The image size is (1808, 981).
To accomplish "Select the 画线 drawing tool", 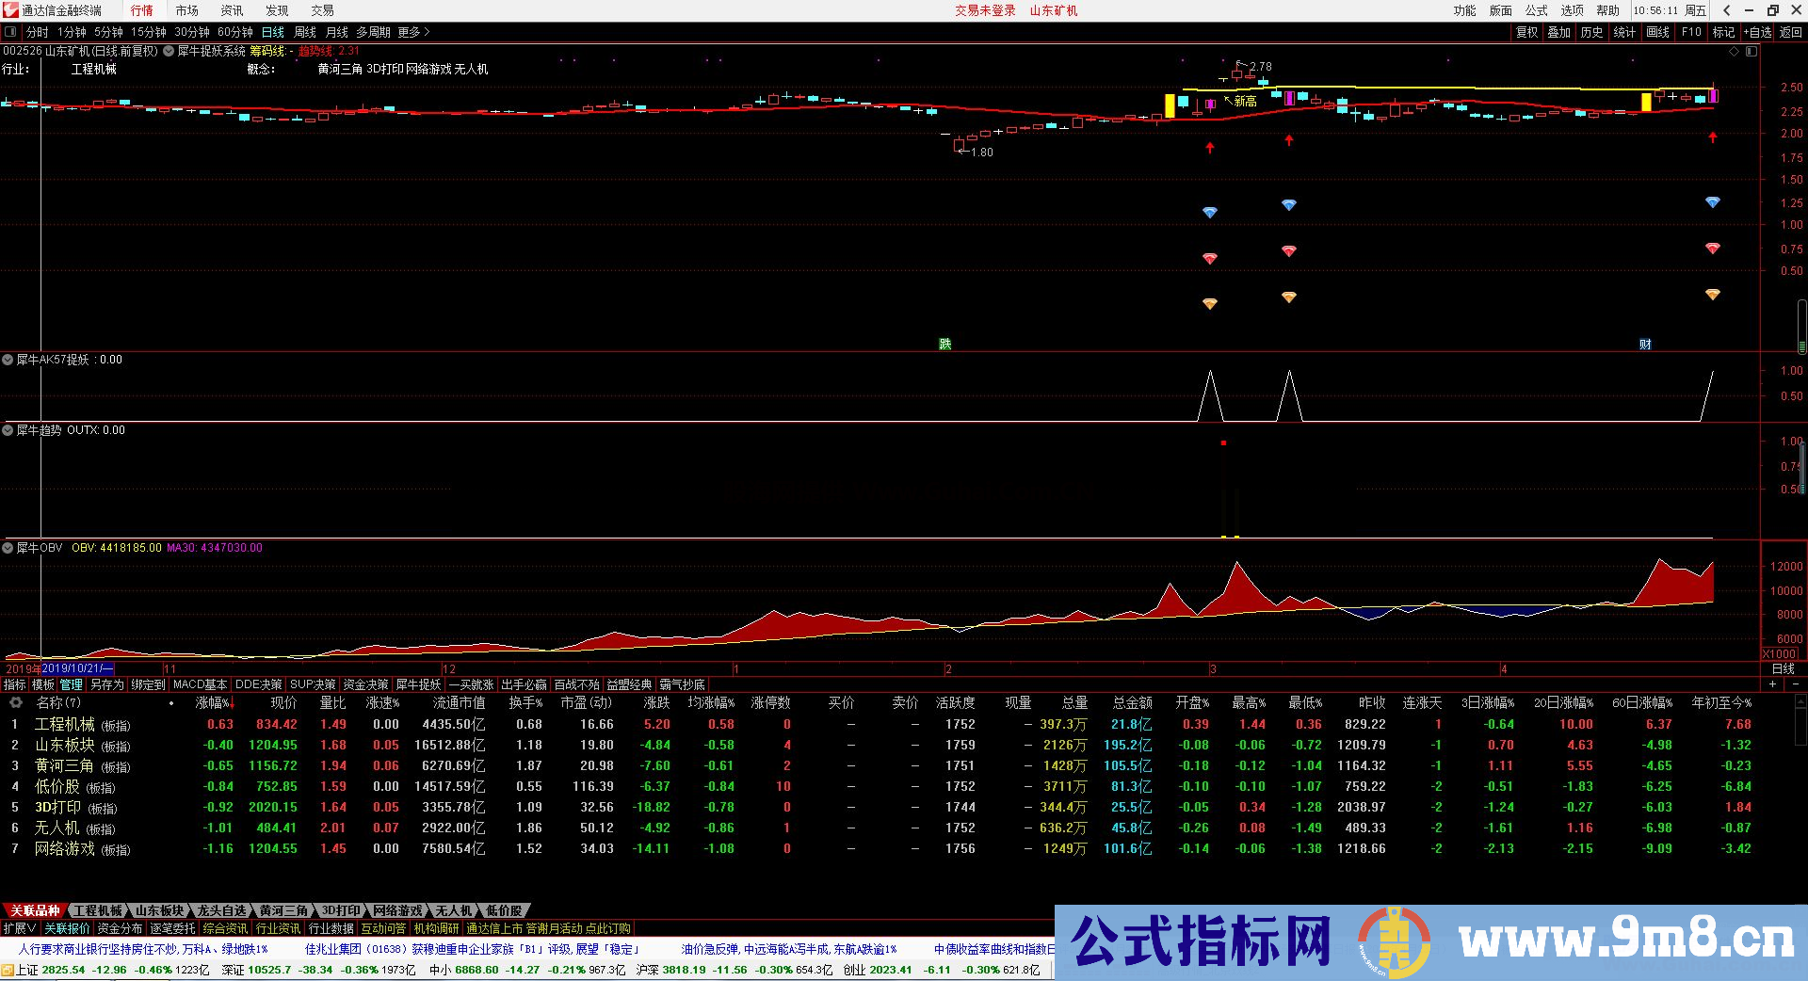I will pos(1656,31).
